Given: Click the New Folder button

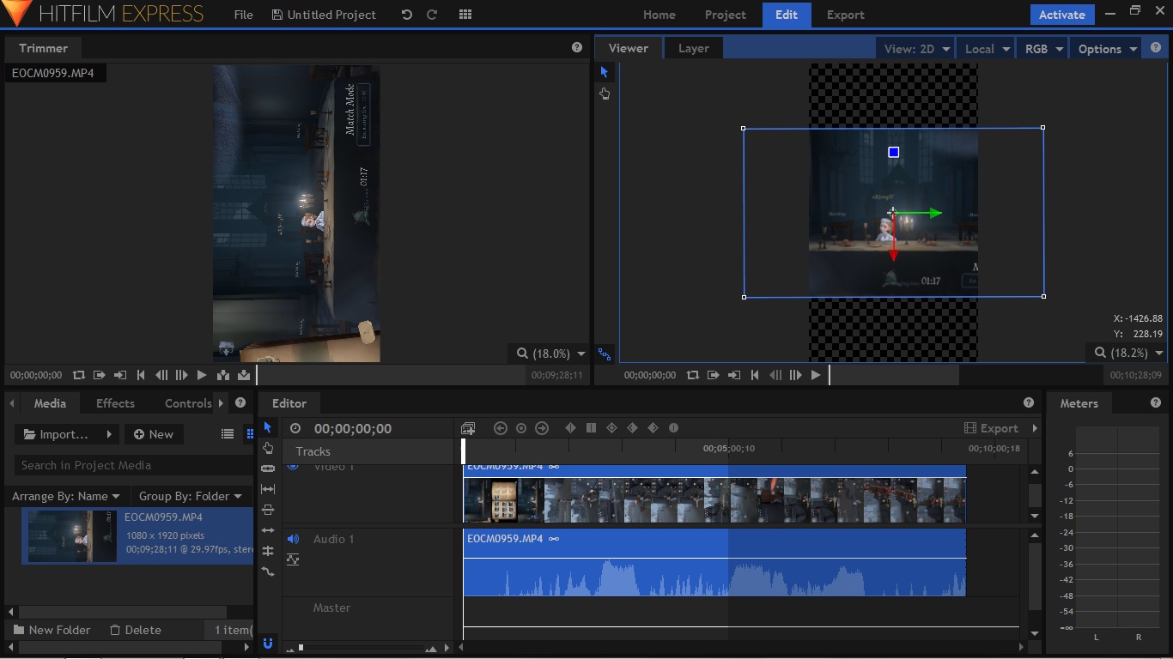Looking at the screenshot, I should pos(52,630).
